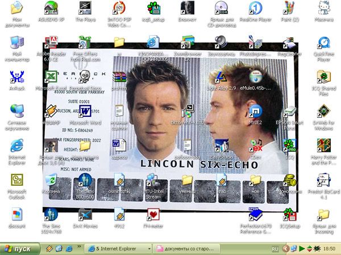Open the QuickTime Player shortcut
This screenshot has height=255, width=341.
click(x=324, y=42)
